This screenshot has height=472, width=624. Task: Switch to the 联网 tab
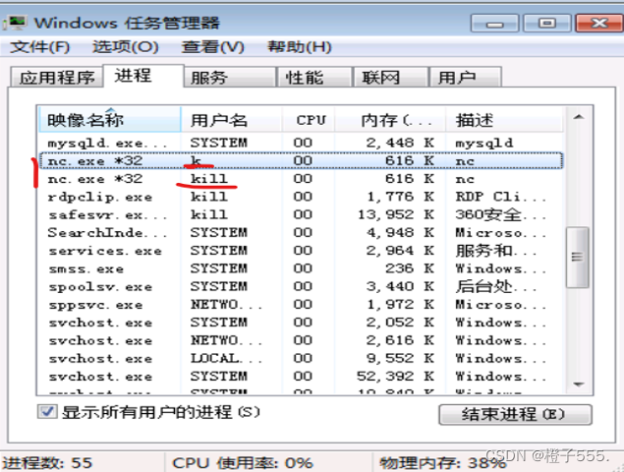coord(391,77)
